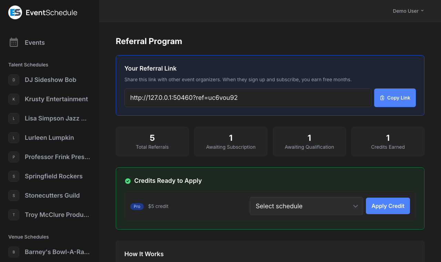Viewport: 441px width, 262px height.
Task: Click the Krusty Entertainment avatar icon
Action: (x=13, y=99)
